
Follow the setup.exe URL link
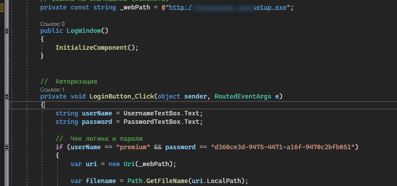(228, 7)
